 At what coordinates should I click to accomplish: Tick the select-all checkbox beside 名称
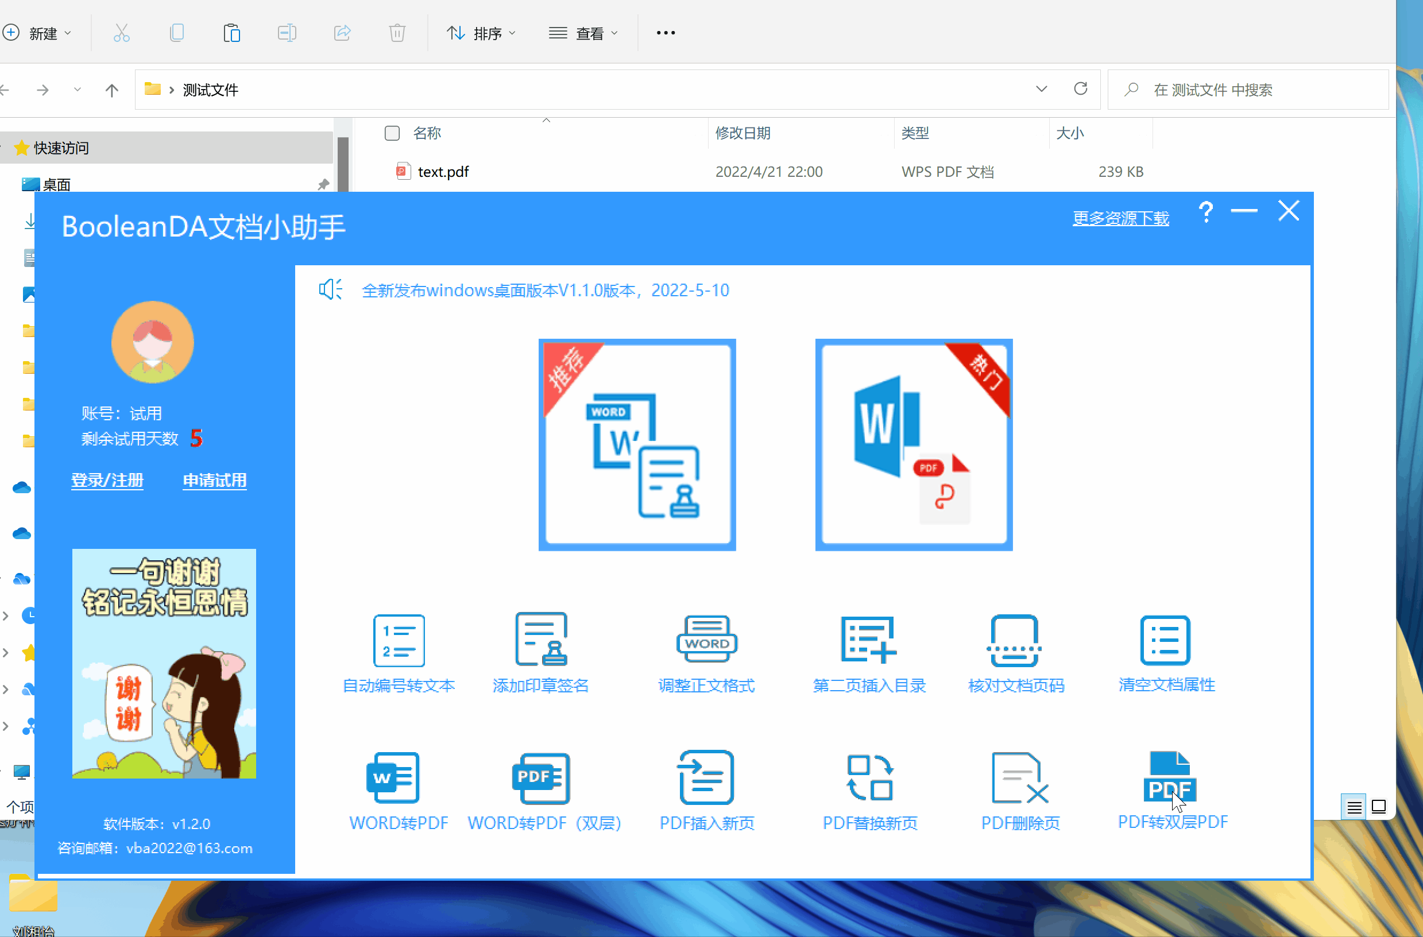(x=392, y=133)
